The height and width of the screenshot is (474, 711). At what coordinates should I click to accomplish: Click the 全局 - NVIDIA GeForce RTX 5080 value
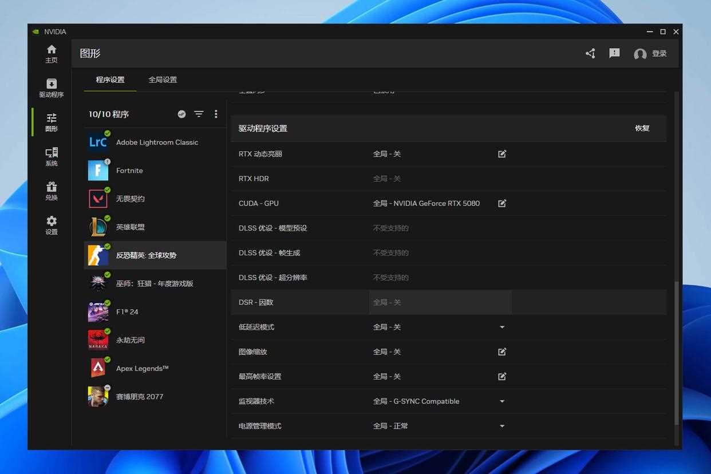tap(426, 203)
